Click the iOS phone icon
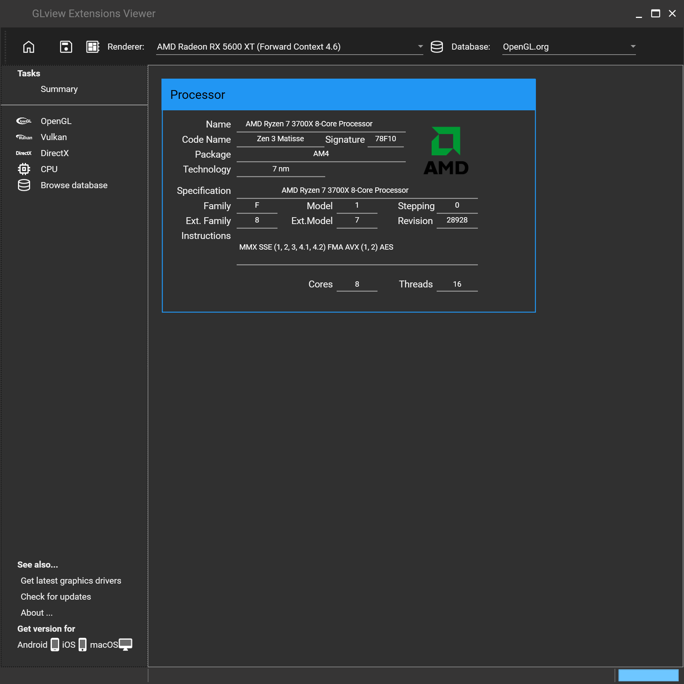The width and height of the screenshot is (684, 684). [x=82, y=644]
